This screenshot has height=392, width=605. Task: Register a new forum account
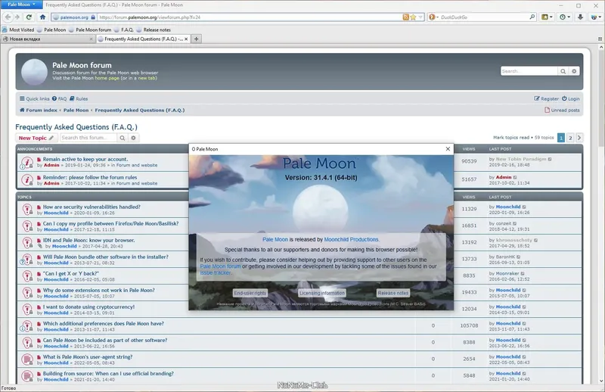546,99
